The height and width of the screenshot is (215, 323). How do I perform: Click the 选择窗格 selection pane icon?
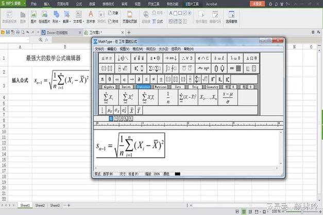click(x=231, y=17)
